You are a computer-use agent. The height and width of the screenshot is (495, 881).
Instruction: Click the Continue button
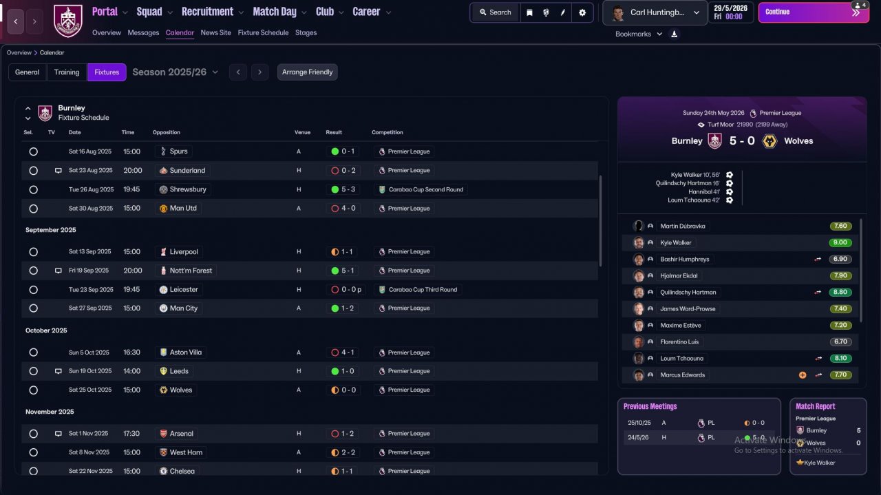click(813, 12)
